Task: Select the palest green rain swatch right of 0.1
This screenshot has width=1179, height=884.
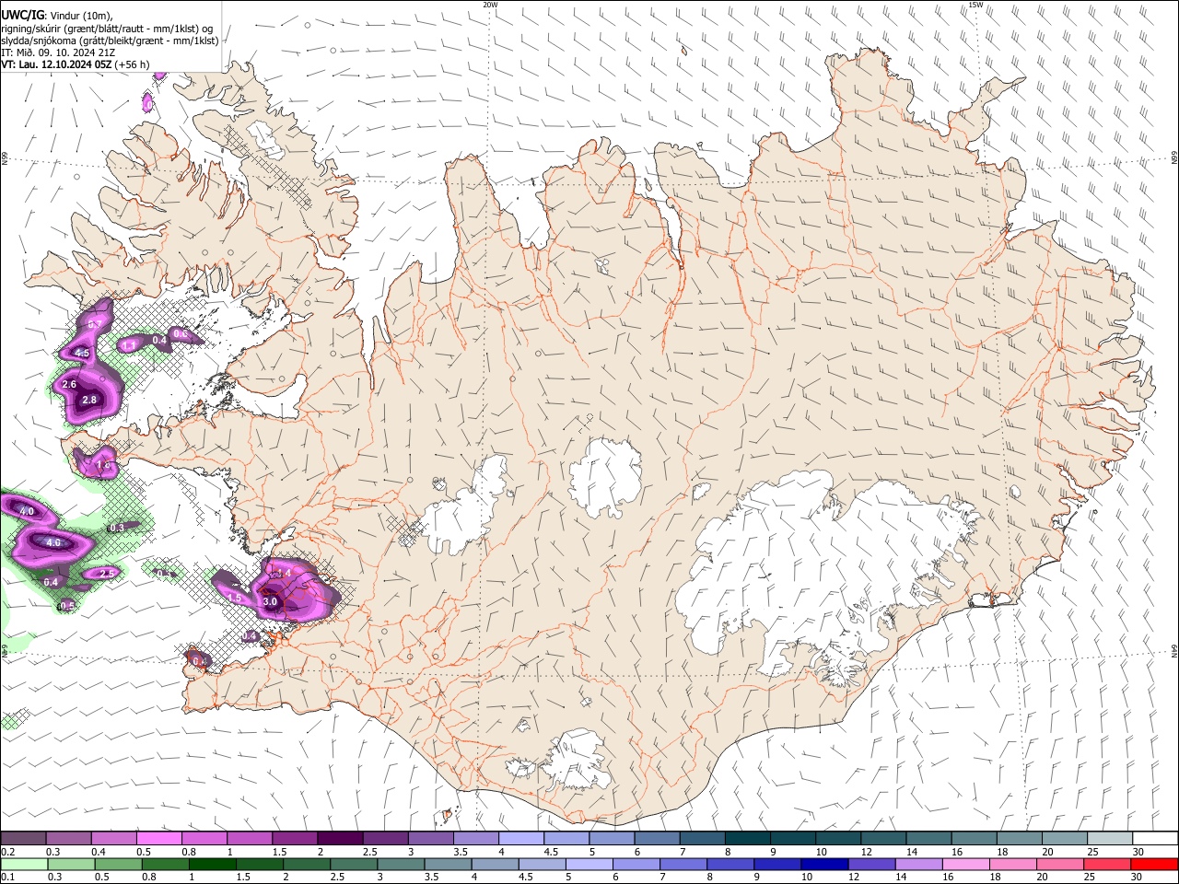Action: [x=24, y=865]
